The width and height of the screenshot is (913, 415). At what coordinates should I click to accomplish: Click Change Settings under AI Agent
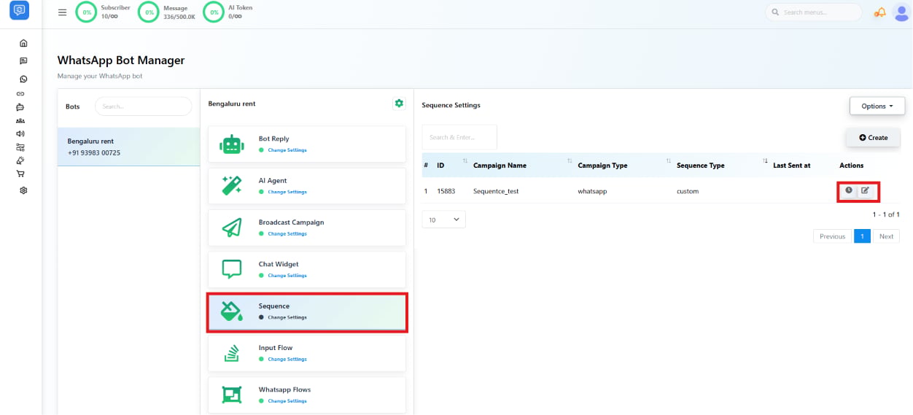(287, 192)
